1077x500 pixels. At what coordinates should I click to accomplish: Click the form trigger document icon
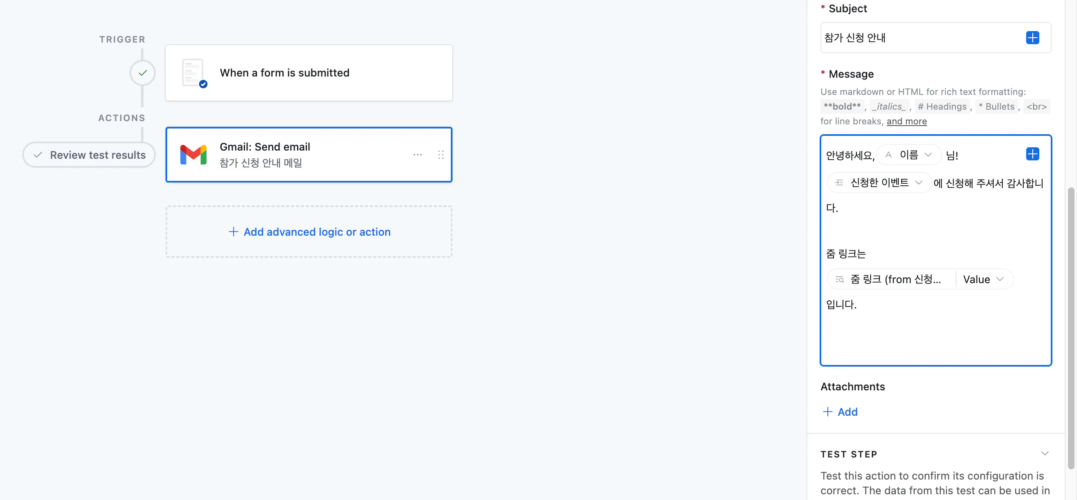193,72
